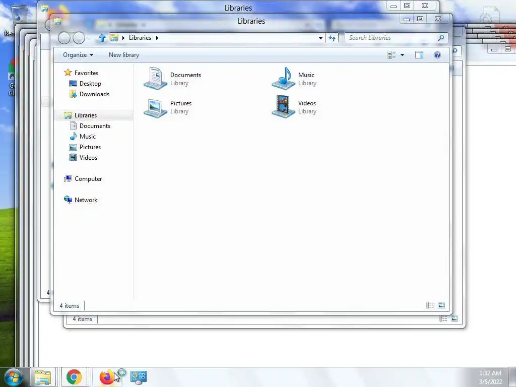Show the preview pane icon
Viewport: 516px width, 387px height.
(419, 55)
